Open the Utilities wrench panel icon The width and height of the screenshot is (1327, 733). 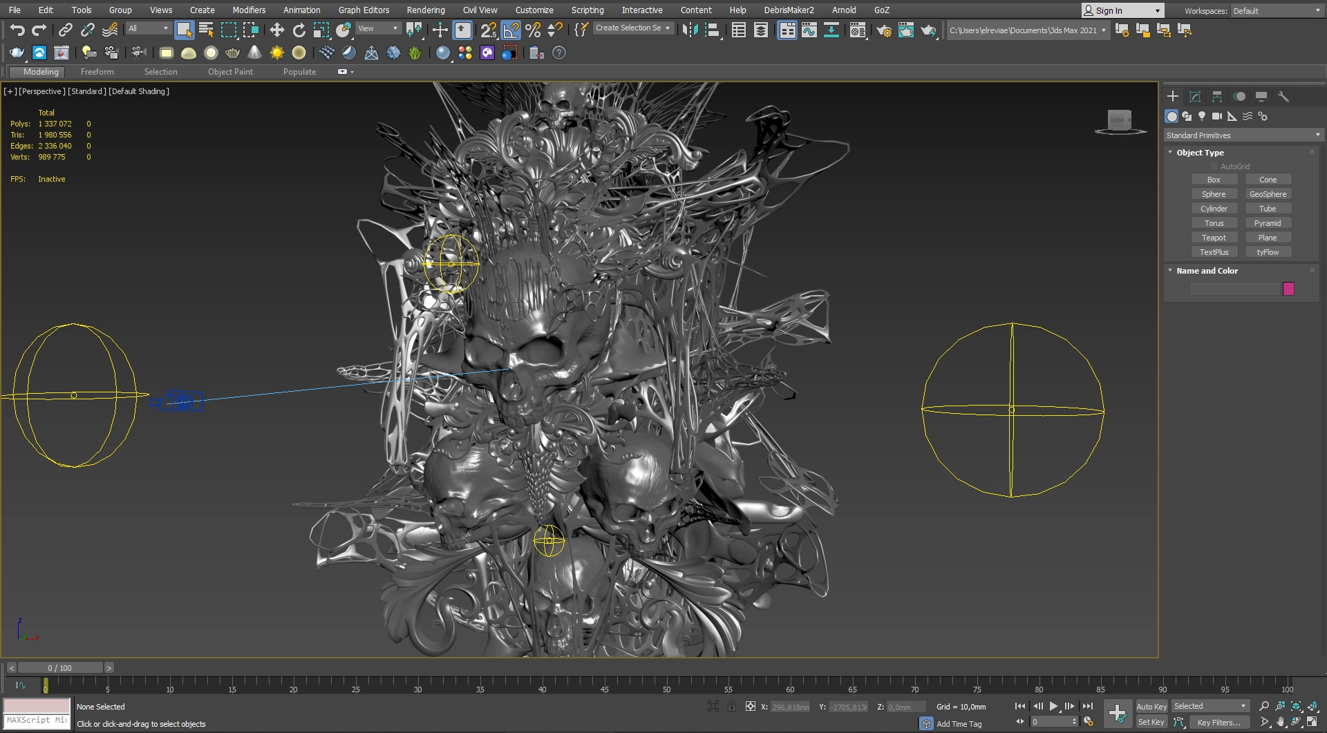click(1283, 97)
